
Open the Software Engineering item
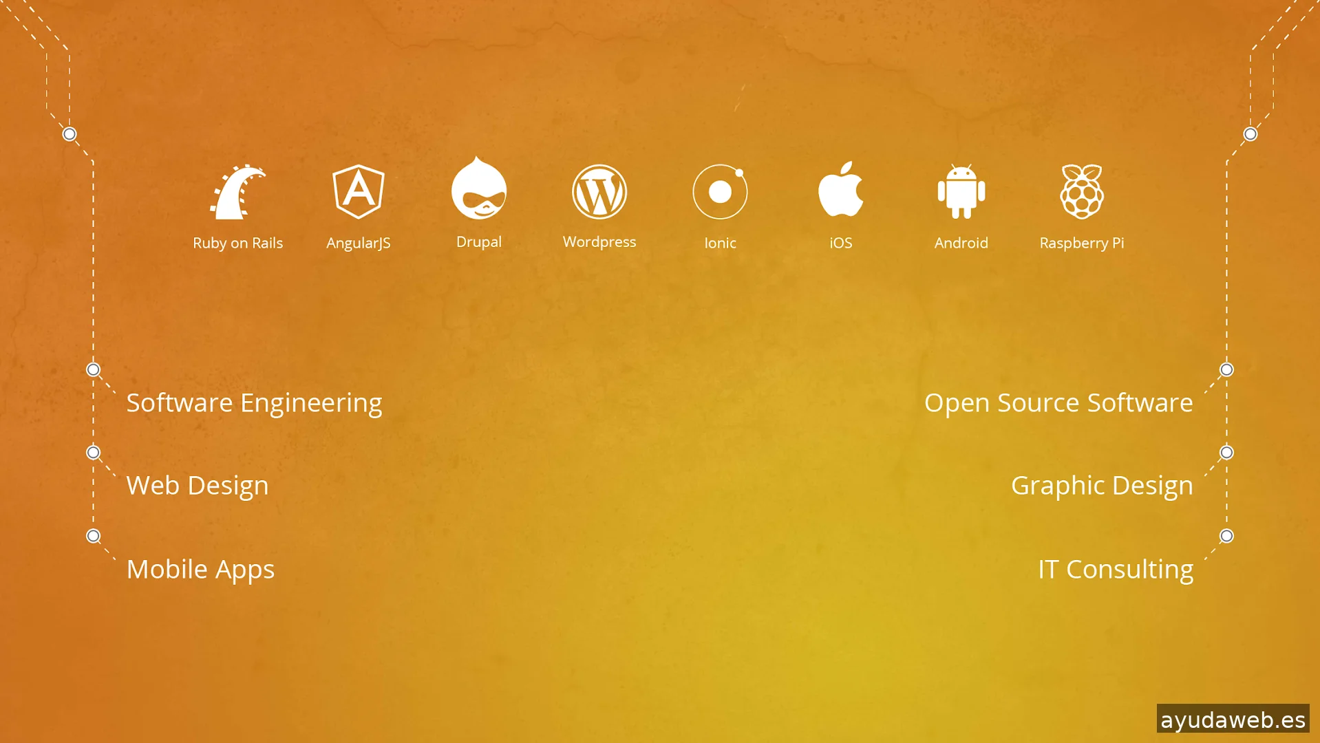[254, 403]
